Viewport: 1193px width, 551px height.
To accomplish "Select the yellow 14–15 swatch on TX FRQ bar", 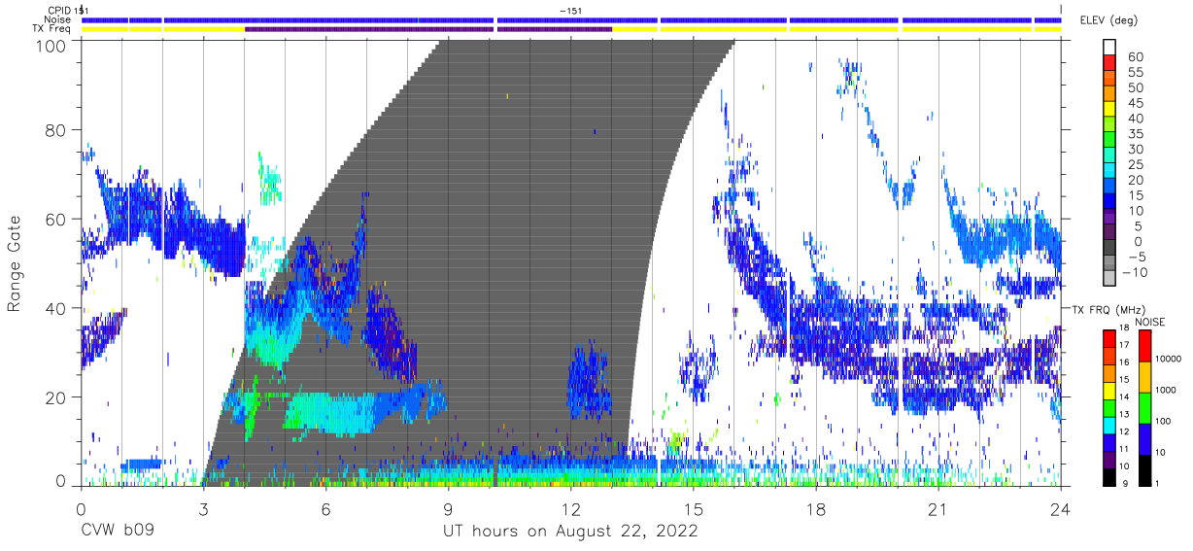I will click(1109, 389).
